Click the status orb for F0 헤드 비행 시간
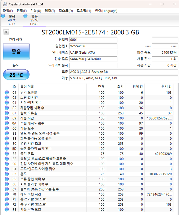This screenshot has height=215, width=179. click(7, 194)
